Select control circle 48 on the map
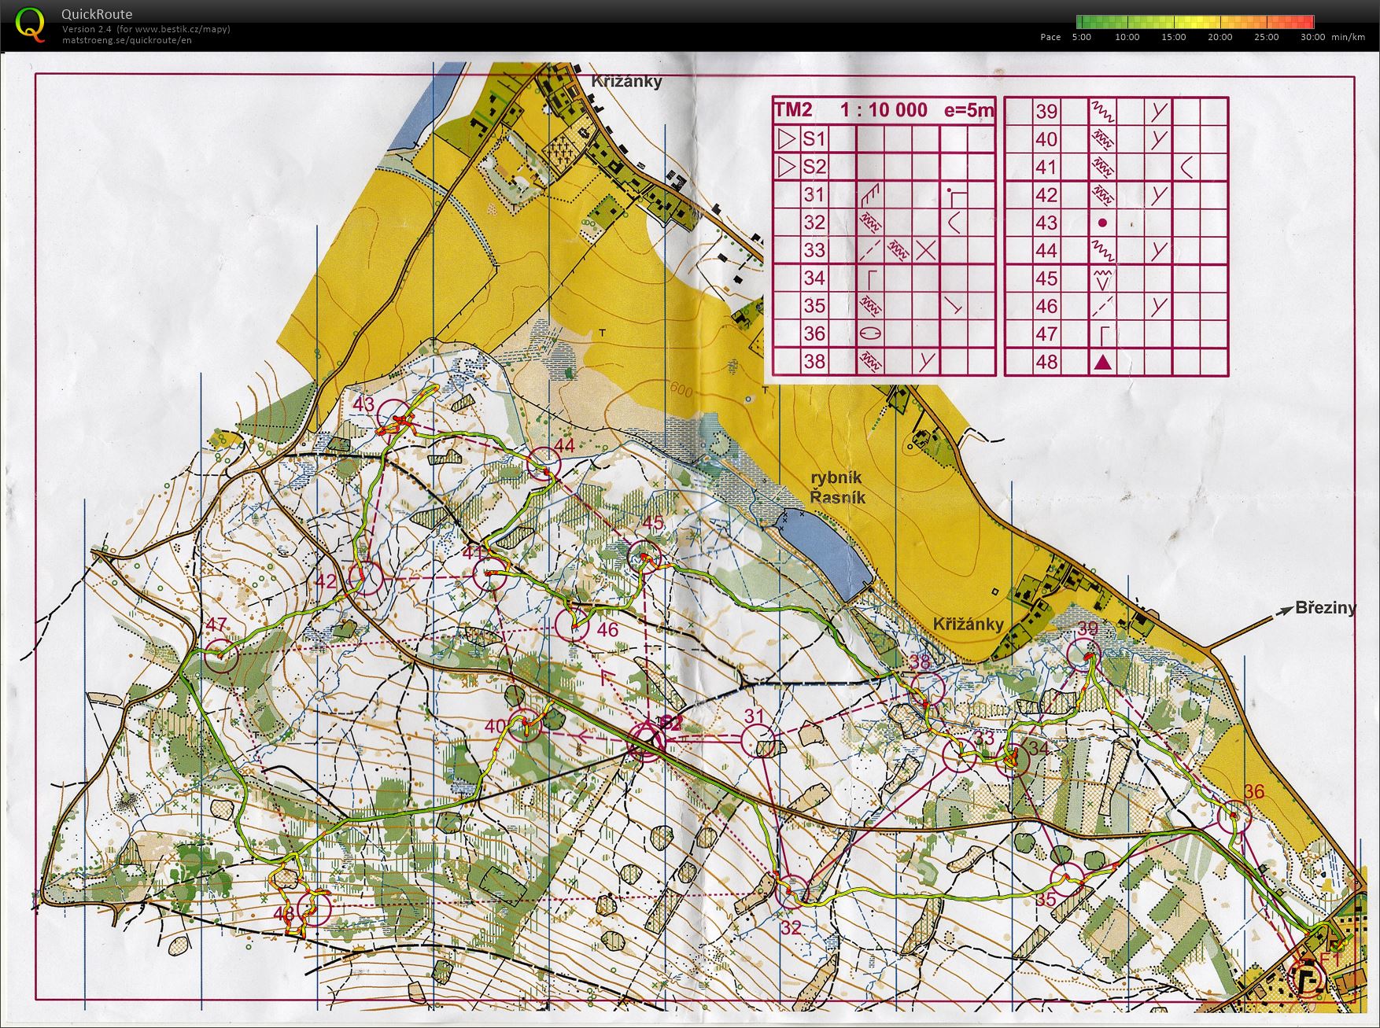The height and width of the screenshot is (1028, 1380). (314, 908)
